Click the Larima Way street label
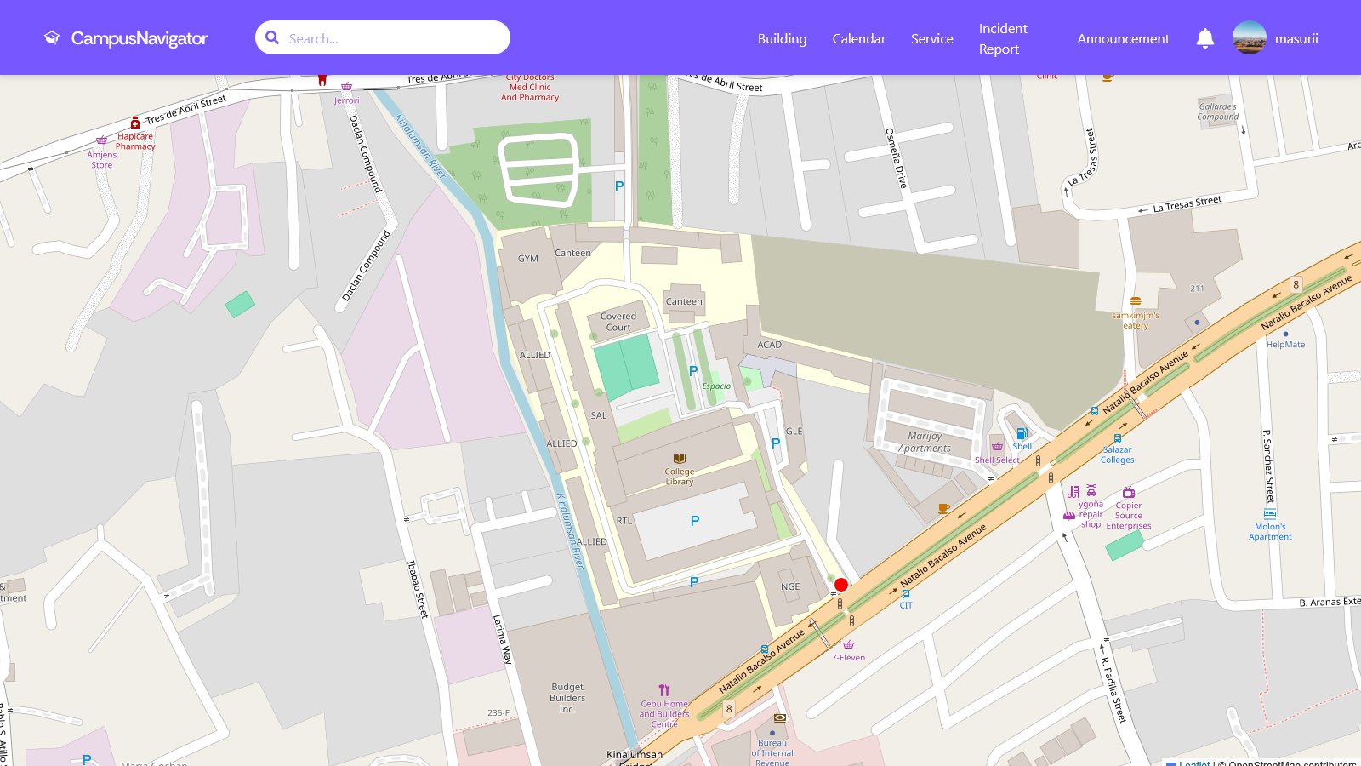Viewport: 1361px width, 766px height. (503, 639)
